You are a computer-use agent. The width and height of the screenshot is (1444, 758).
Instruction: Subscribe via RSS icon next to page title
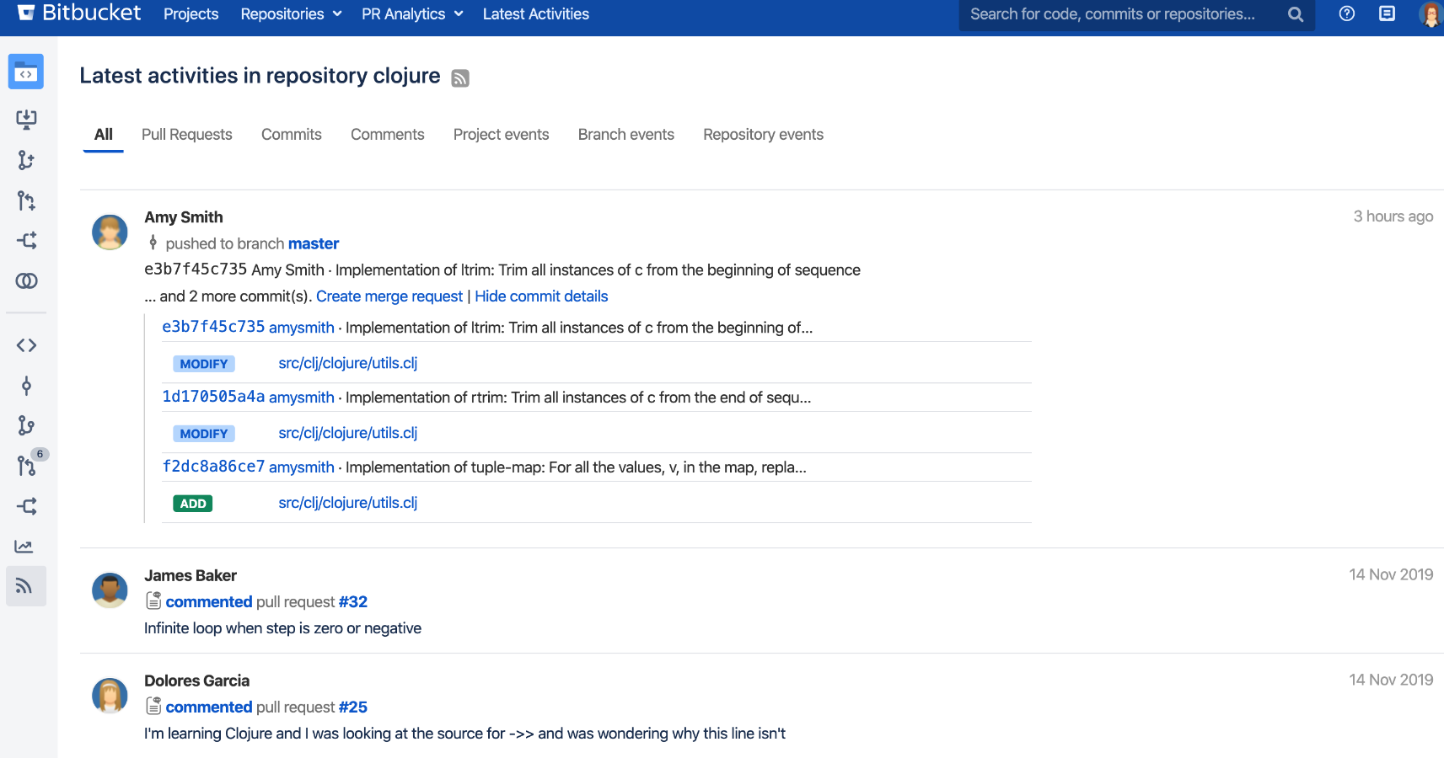pos(460,78)
